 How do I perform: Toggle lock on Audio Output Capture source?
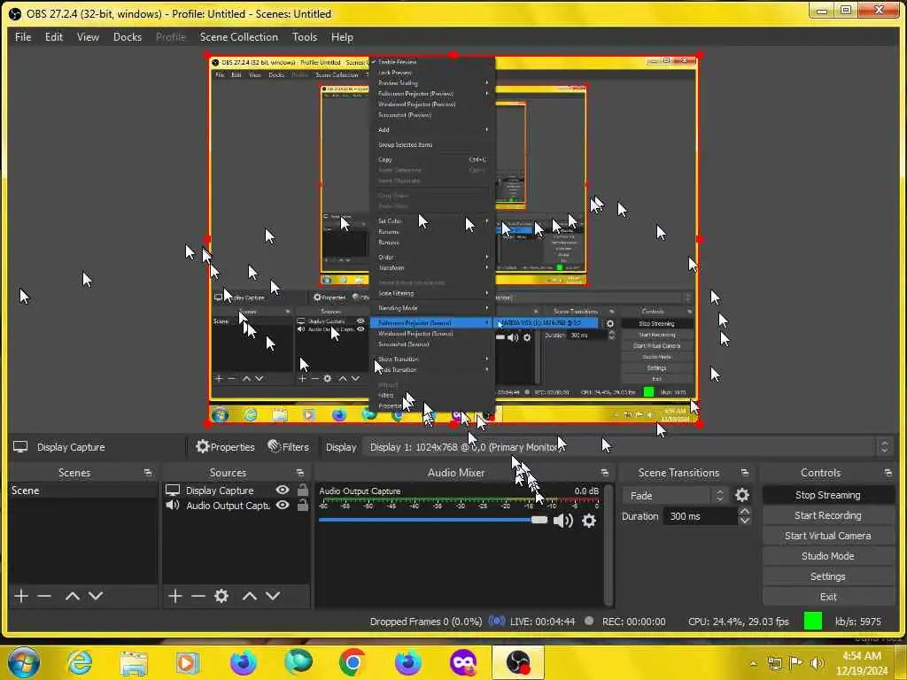click(x=302, y=505)
